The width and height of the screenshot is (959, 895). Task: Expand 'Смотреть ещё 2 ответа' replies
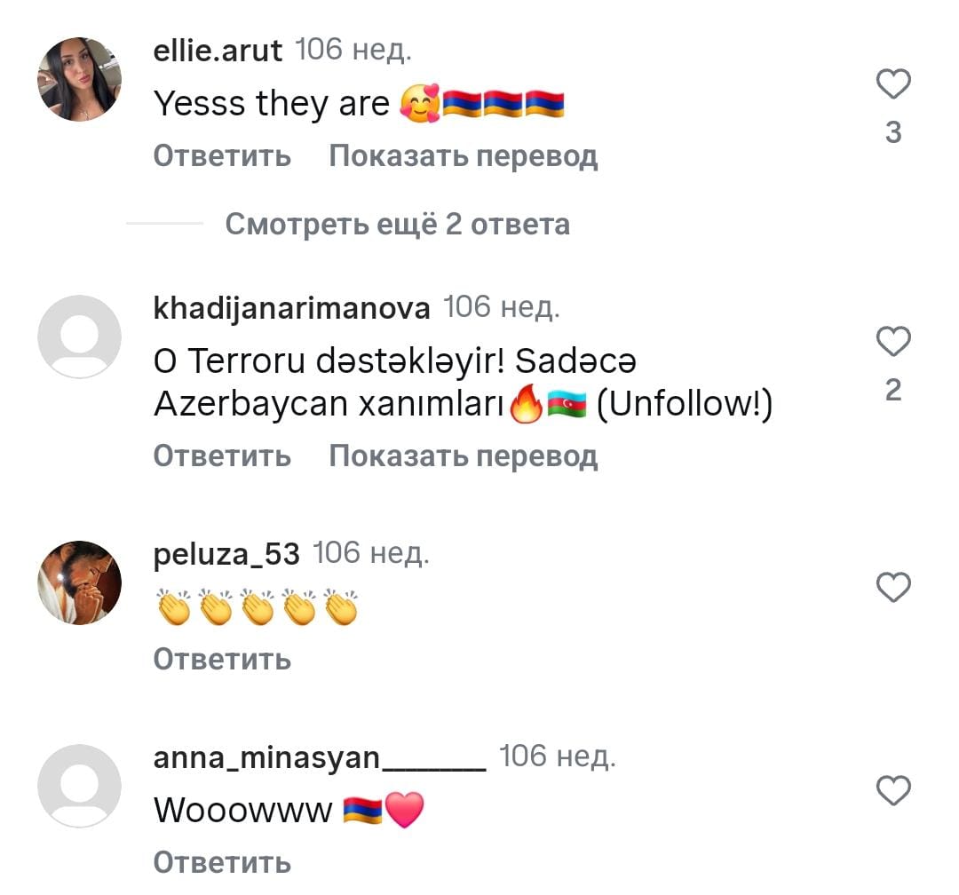[x=398, y=224]
